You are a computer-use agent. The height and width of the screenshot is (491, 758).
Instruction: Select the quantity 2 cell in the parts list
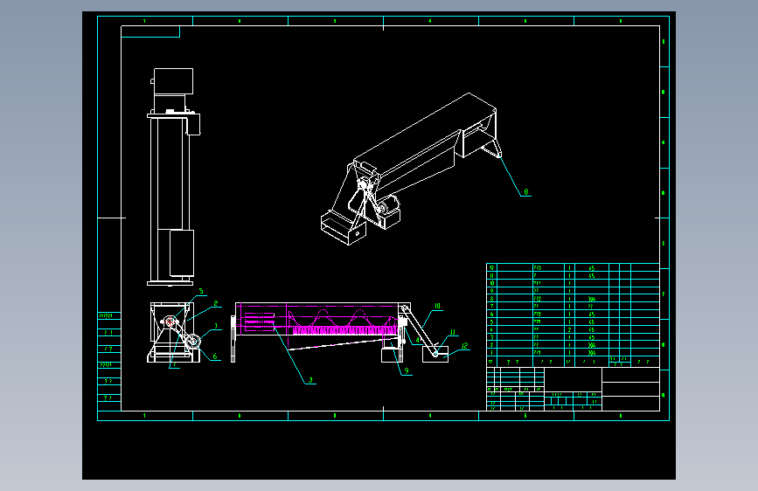pyautogui.click(x=570, y=329)
